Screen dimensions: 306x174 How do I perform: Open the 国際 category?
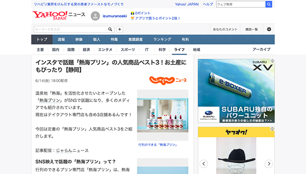pyautogui.click(x=71, y=50)
